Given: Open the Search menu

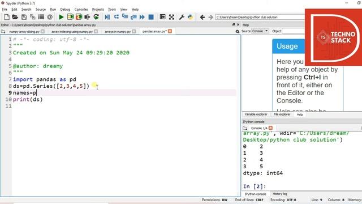Looking at the screenshot, I should (27, 10).
